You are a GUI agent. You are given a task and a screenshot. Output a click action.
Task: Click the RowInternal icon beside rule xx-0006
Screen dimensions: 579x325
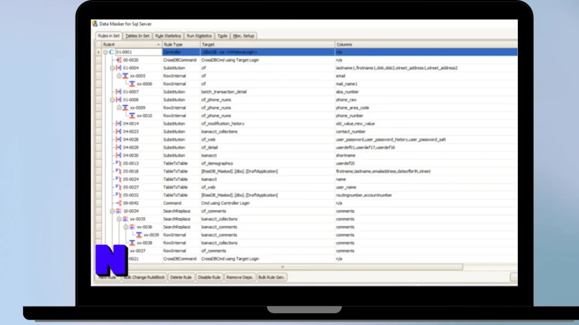[x=132, y=84]
